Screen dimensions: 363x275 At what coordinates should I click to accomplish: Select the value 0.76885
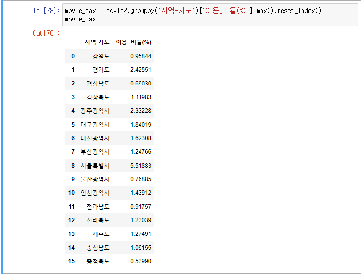tap(141, 179)
